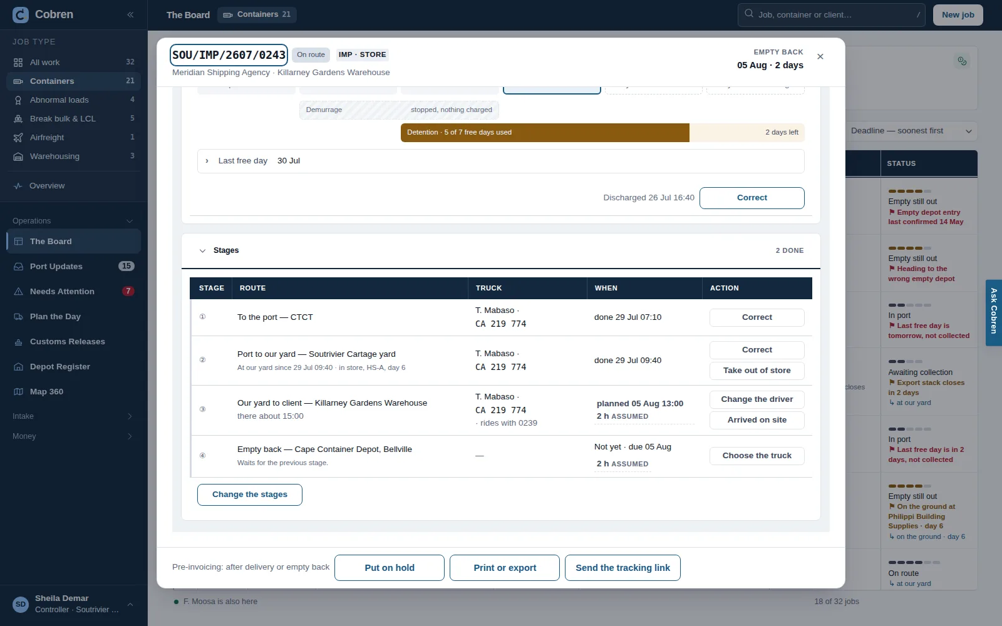Click the Plan the Day truck icon
The height and width of the screenshot is (626, 1002).
click(18, 317)
